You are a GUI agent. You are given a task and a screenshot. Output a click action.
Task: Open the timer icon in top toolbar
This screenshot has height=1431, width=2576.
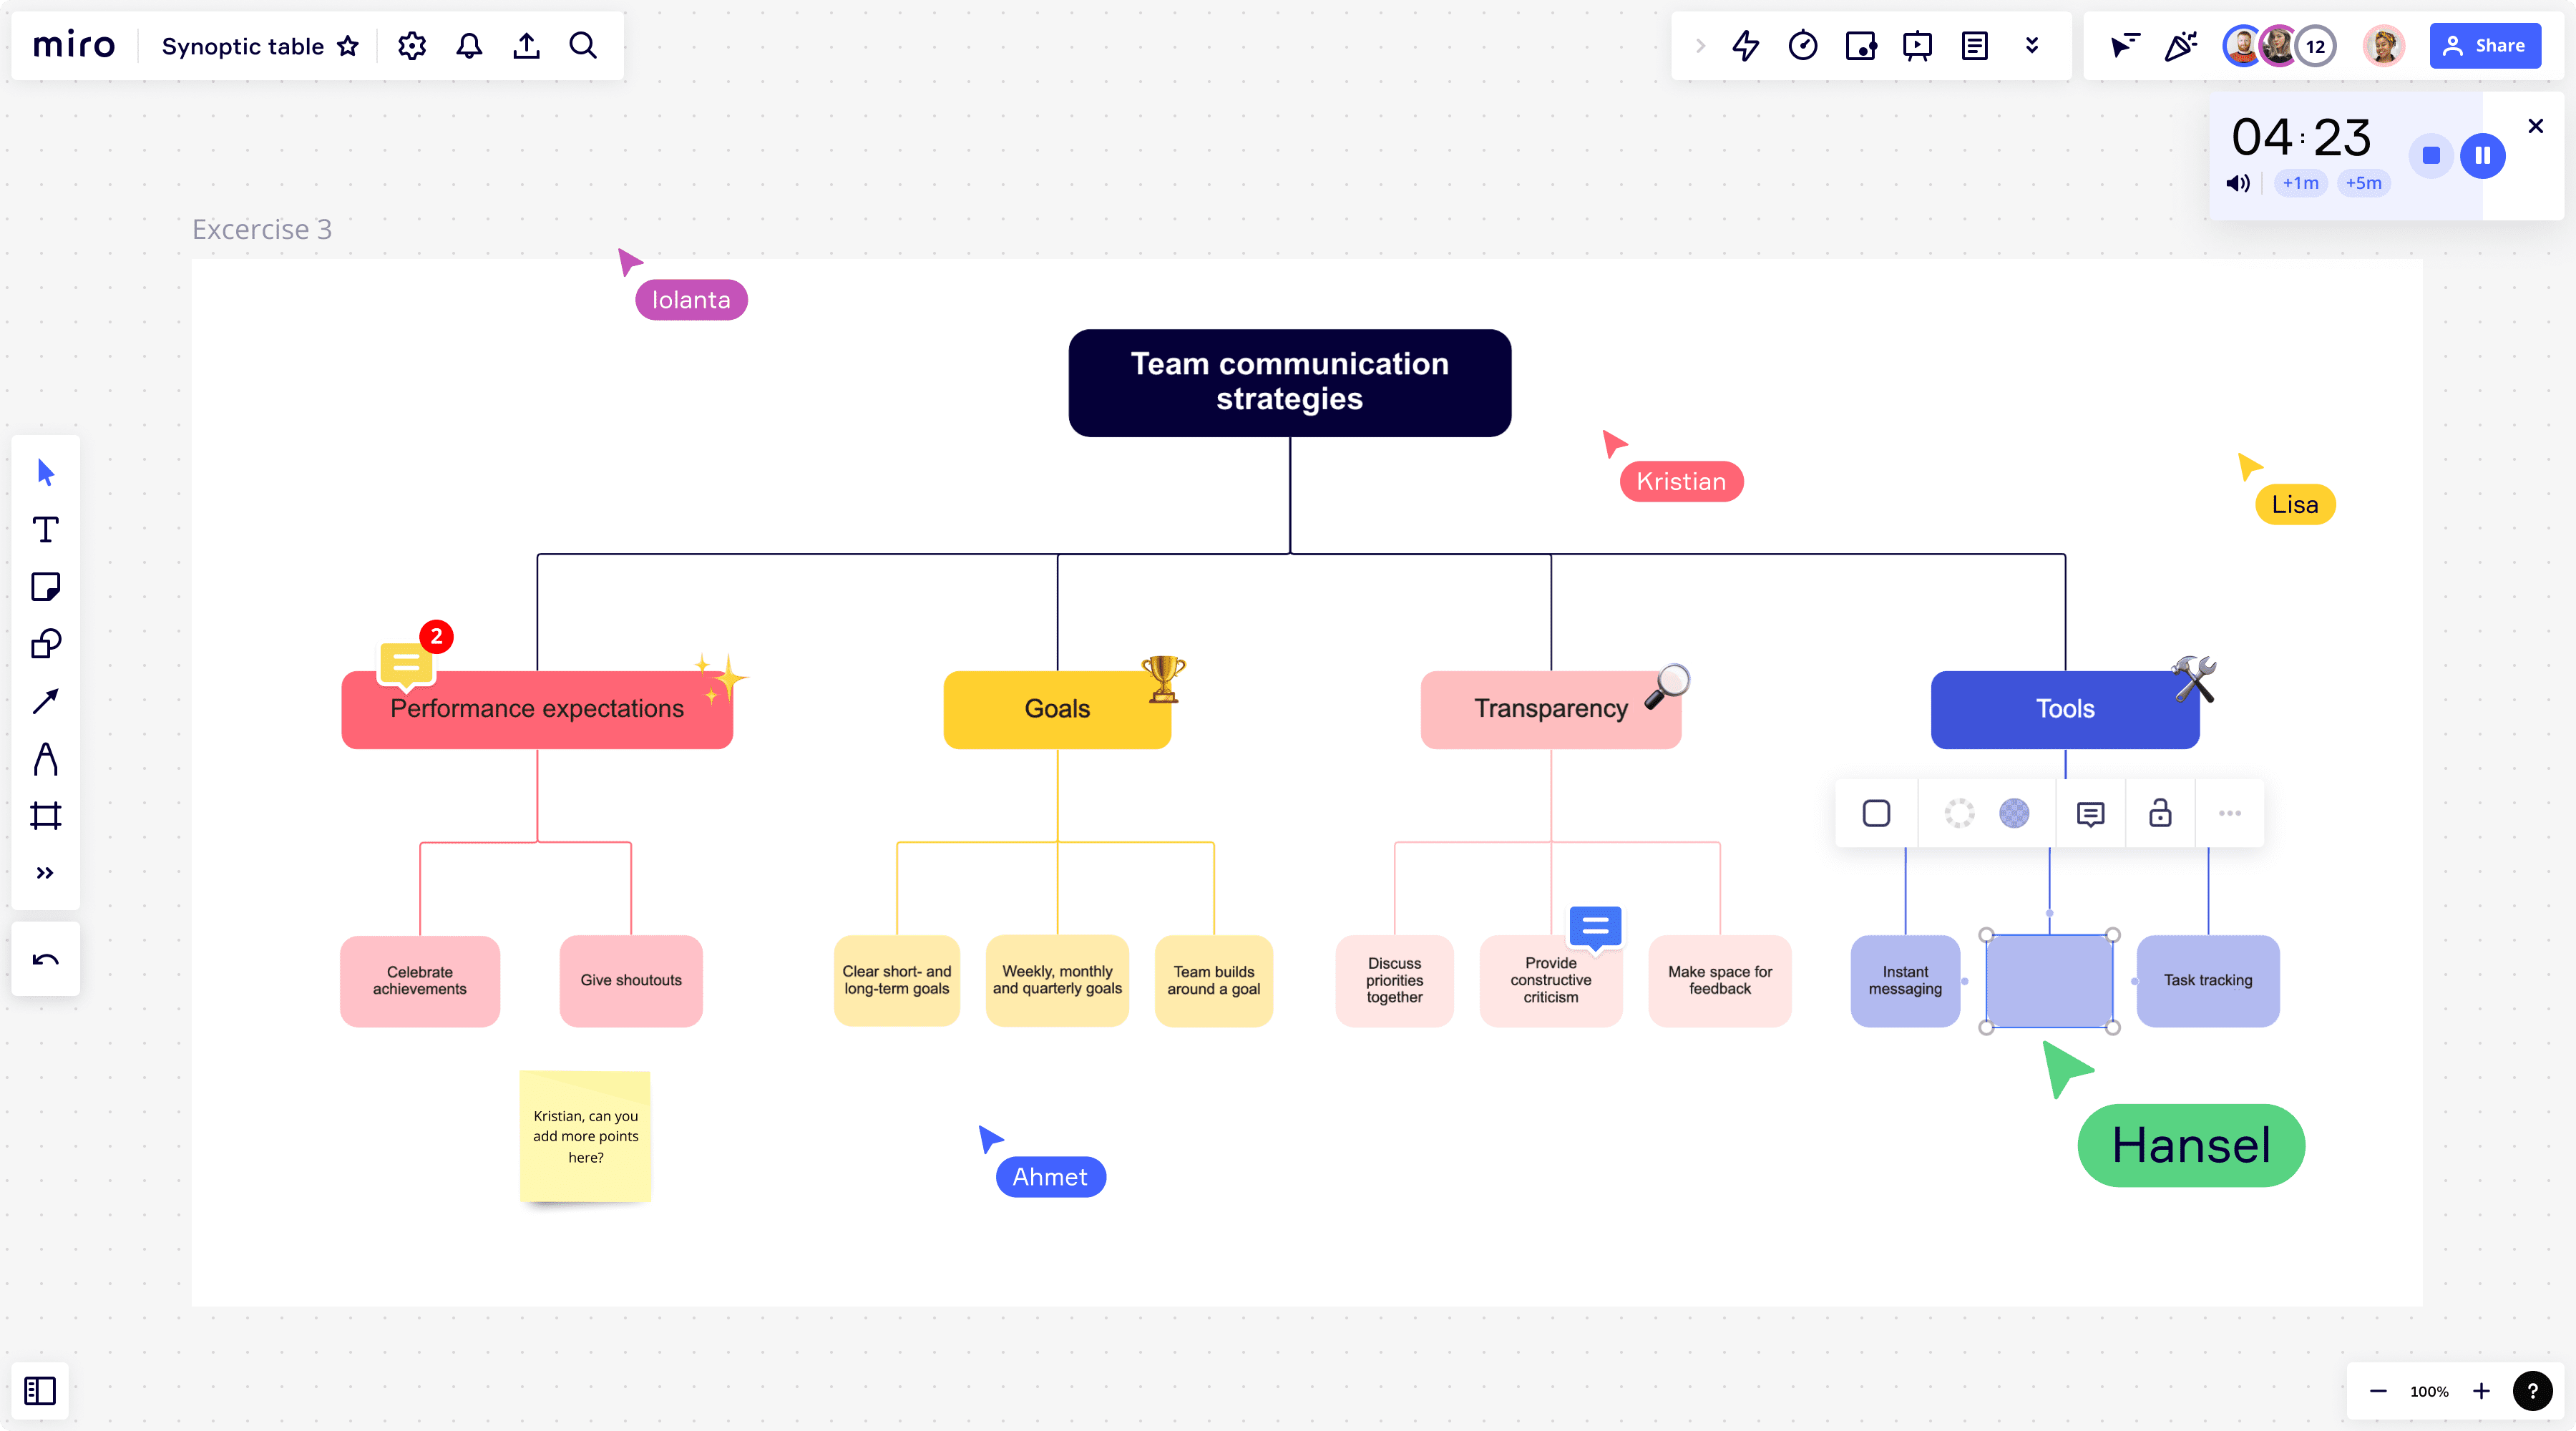click(x=1803, y=46)
